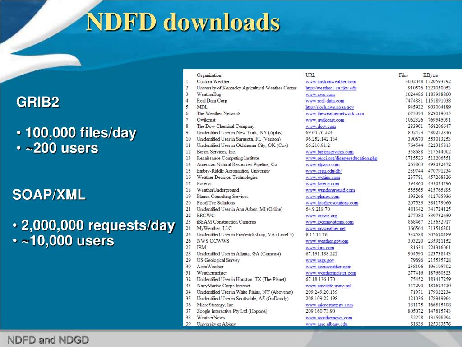462x347 pixels.
Task: Visit the www.weathermeister.com link
Action: tap(331, 273)
